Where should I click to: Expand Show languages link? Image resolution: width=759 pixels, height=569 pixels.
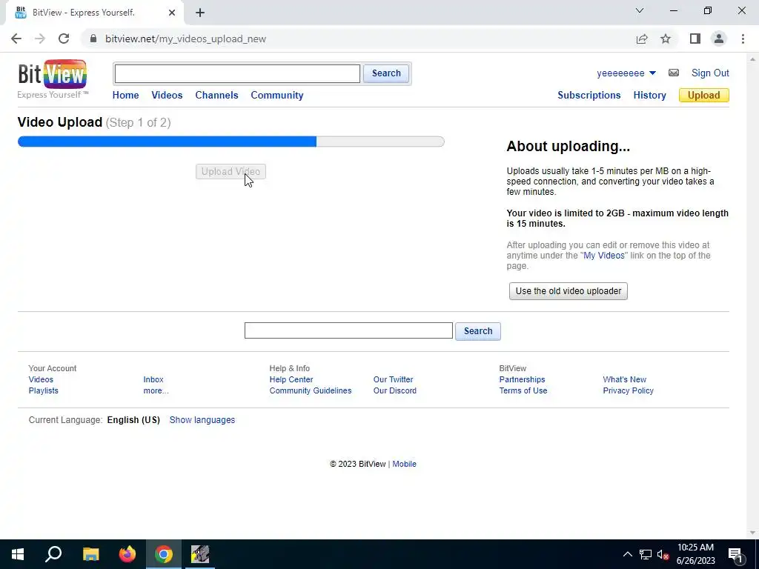coord(202,420)
